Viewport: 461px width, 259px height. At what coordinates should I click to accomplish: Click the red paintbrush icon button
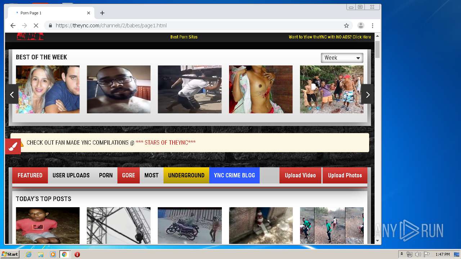click(x=13, y=146)
